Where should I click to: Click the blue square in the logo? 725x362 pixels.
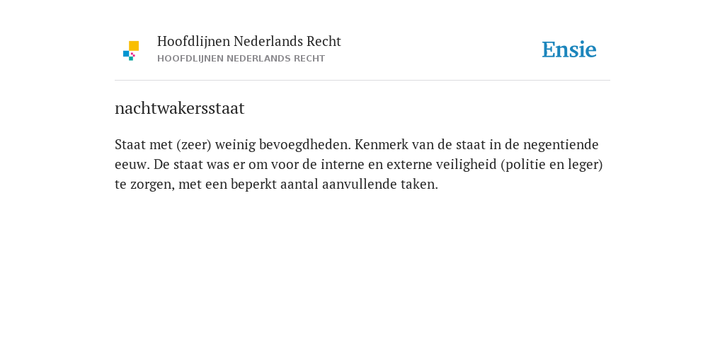coord(126,54)
